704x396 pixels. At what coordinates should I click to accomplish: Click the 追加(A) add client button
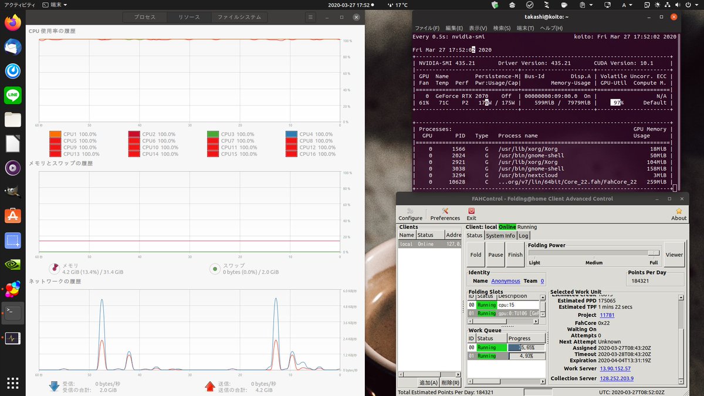tap(428, 383)
